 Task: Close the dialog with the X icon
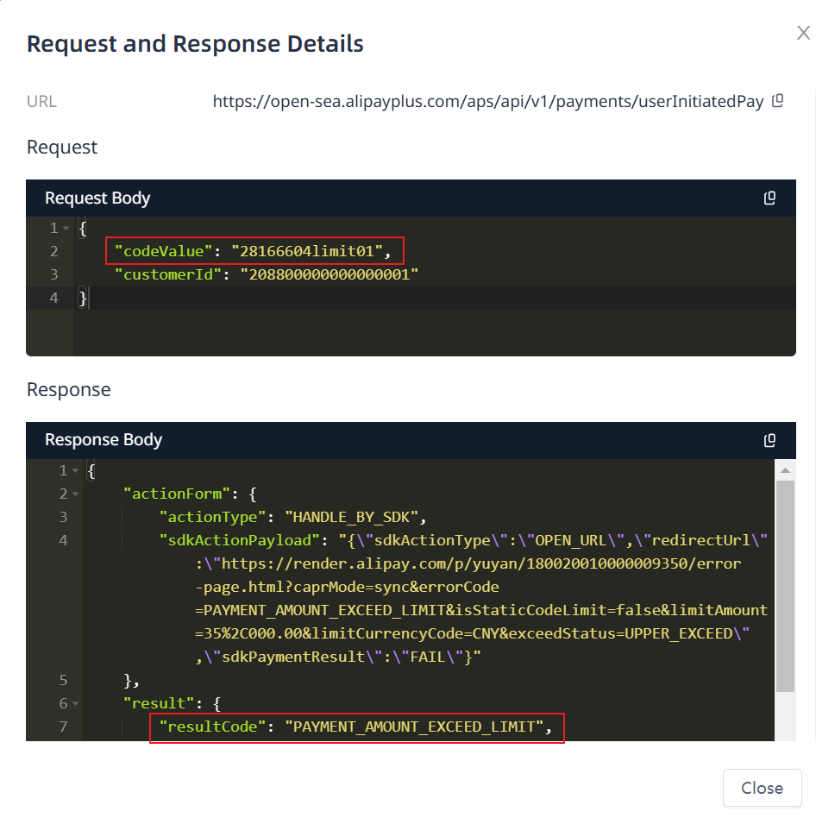[x=803, y=34]
